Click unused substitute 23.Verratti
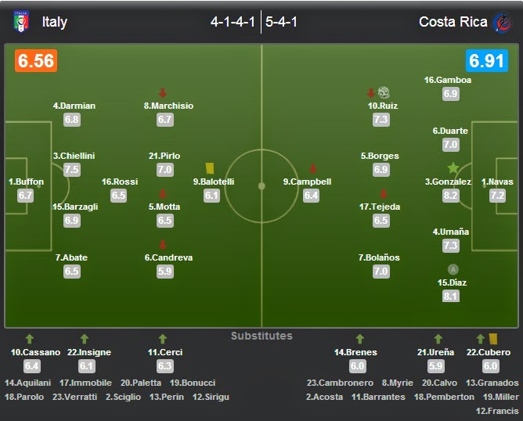This screenshot has height=421, width=523. pyautogui.click(x=74, y=397)
